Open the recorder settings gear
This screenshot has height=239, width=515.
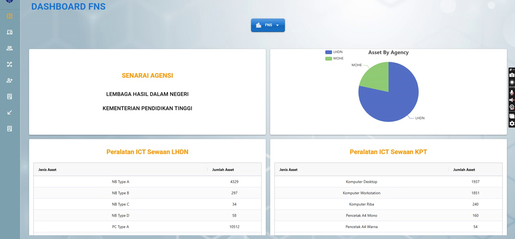click(x=512, y=124)
